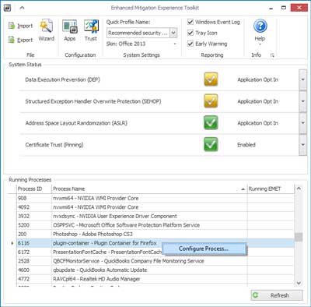
Task: Click the Address Space Layout Randomization label
Action: click(76, 123)
